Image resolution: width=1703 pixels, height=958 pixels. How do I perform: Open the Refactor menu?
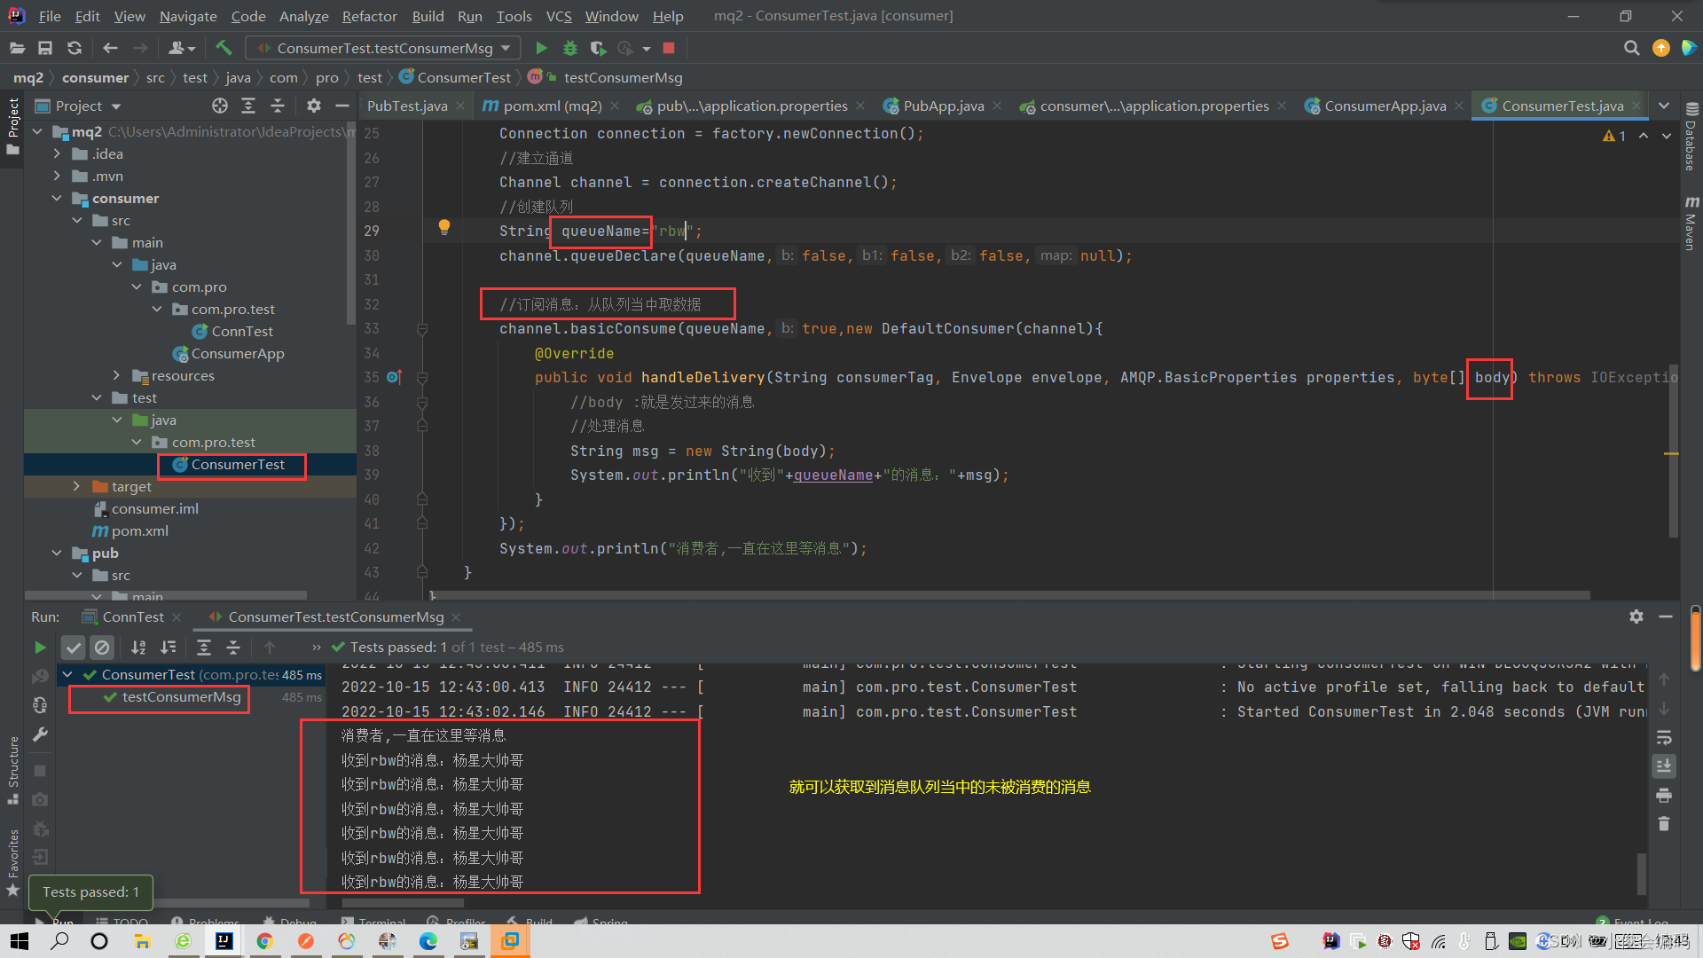369,16
